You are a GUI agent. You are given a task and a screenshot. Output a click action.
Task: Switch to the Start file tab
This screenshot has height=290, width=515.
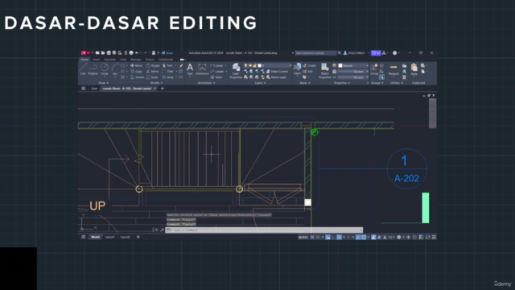click(x=94, y=89)
